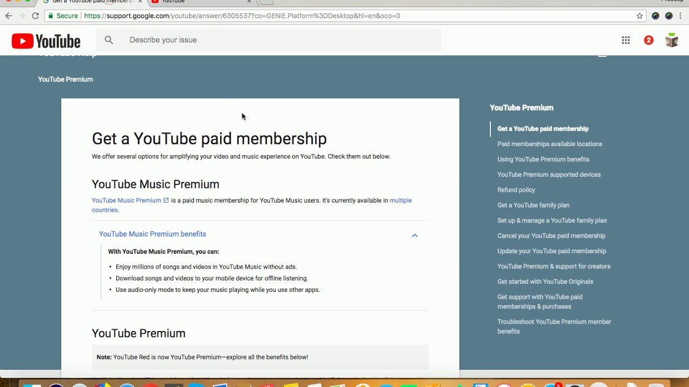Image resolution: width=689 pixels, height=387 pixels.
Task: Reload the page with the refresh icon
Action: 35,16
